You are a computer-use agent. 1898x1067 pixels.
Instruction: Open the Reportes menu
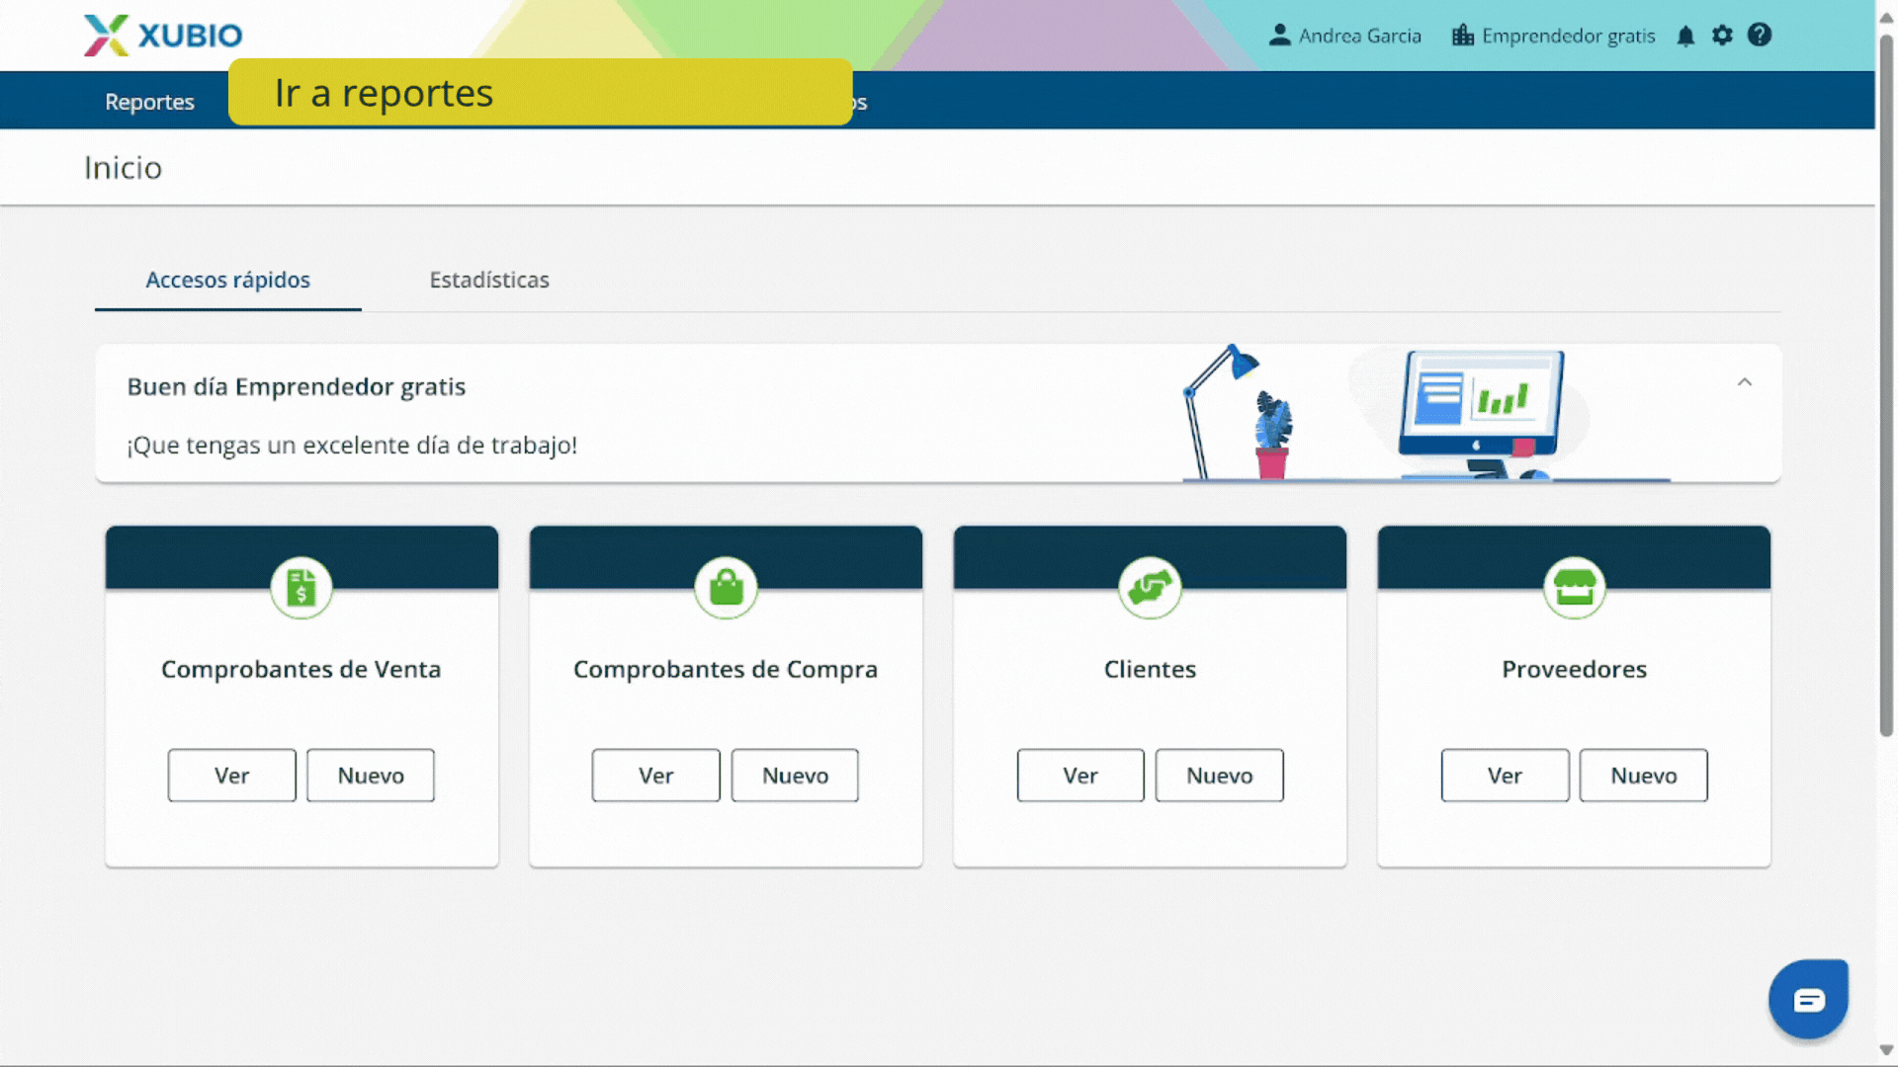pos(149,102)
